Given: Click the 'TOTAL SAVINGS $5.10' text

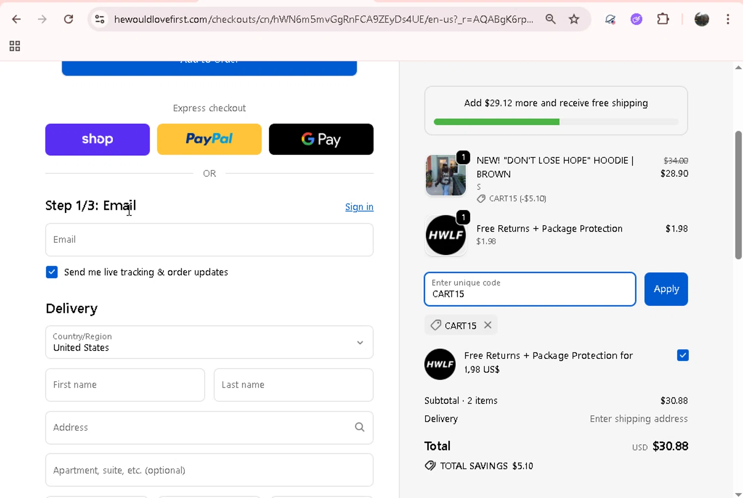Looking at the screenshot, I should coord(486,466).
